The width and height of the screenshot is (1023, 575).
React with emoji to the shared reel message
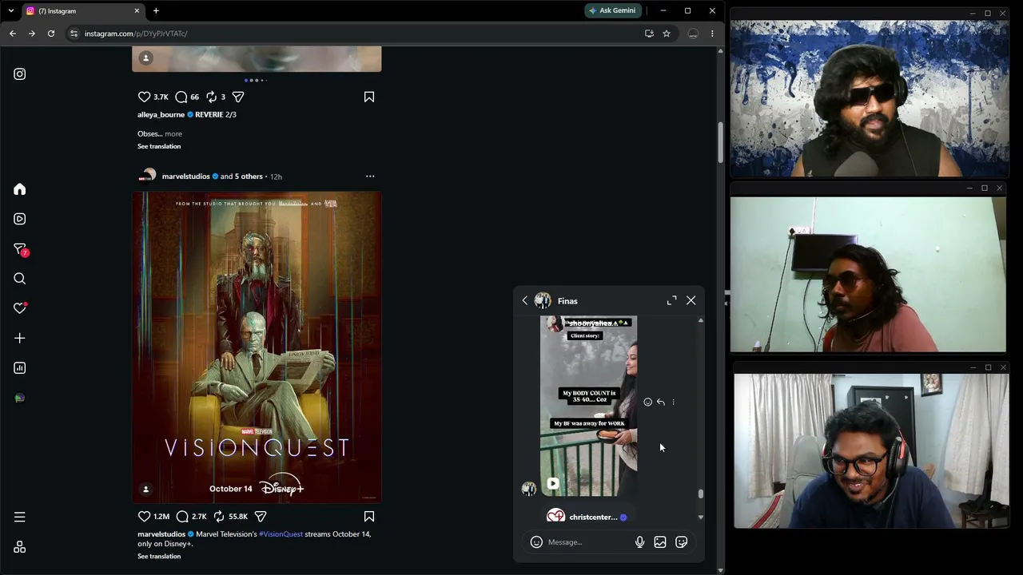coord(648,402)
